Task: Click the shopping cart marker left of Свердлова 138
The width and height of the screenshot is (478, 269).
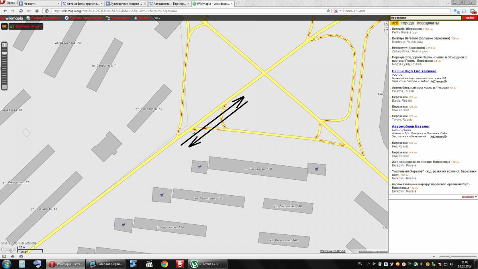Action: click(199, 167)
